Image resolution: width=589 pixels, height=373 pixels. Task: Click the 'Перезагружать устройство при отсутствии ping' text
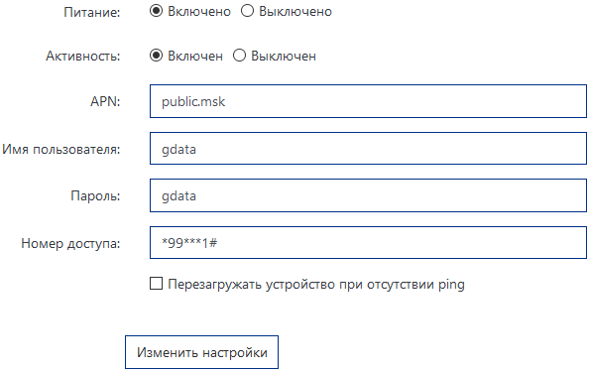pyautogui.click(x=316, y=285)
